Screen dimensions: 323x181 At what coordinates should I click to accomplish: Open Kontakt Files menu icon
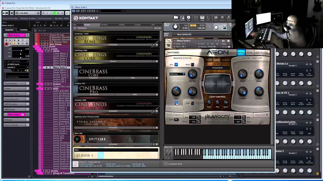(x=216, y=18)
